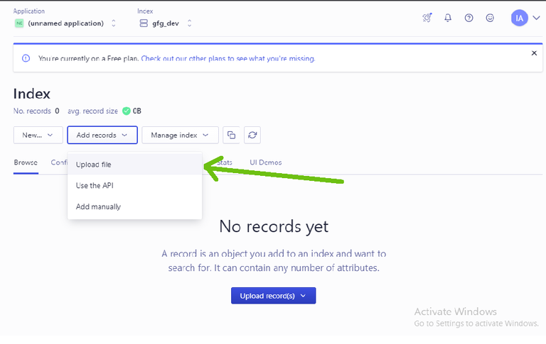The width and height of the screenshot is (546, 344).
Task: Open the Manage index dropdown
Action: click(180, 135)
